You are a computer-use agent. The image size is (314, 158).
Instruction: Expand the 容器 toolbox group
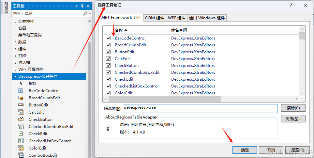coord(15,28)
